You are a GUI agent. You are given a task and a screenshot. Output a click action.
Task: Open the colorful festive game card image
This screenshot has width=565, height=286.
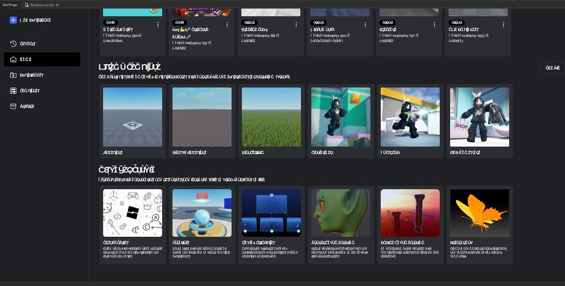[x=202, y=12]
